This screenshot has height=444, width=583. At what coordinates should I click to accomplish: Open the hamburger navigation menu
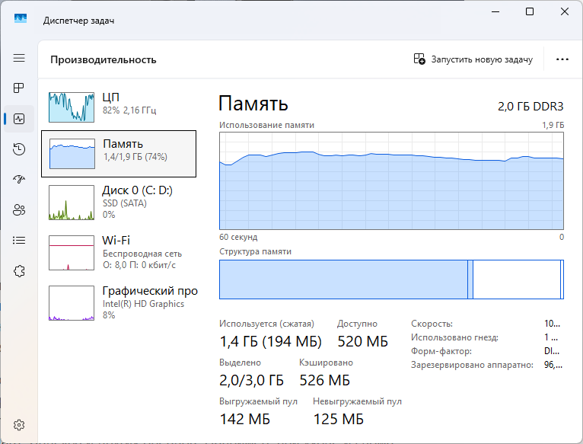[x=19, y=58]
